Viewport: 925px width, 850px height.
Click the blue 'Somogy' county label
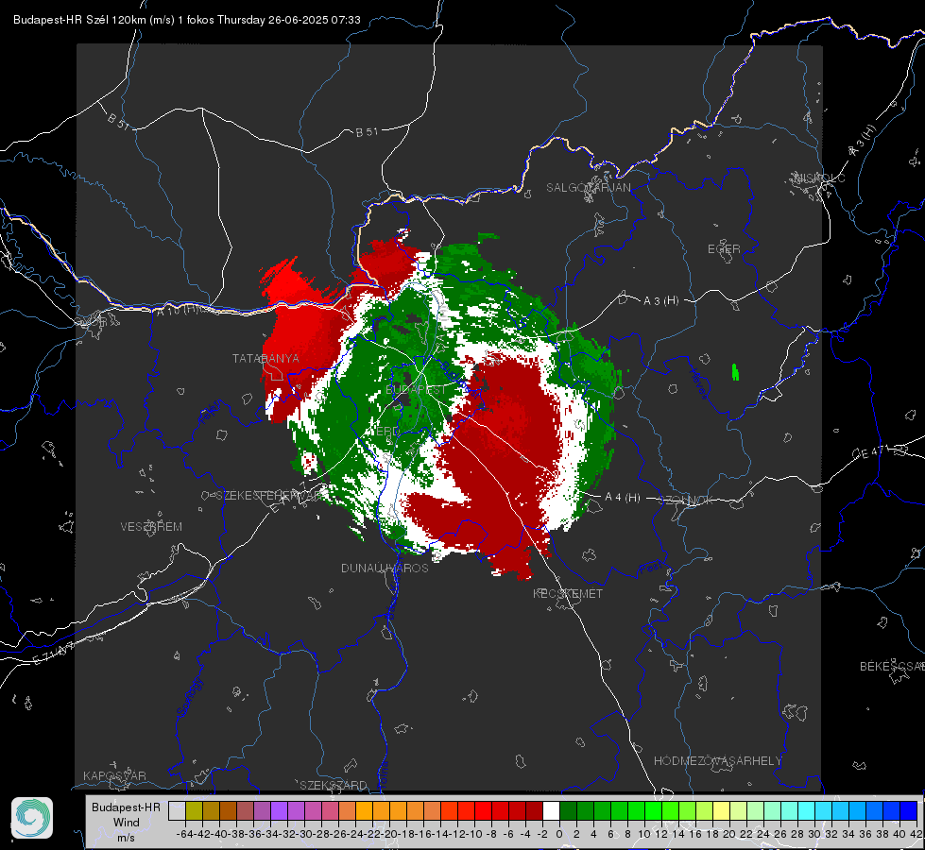tap(189, 697)
